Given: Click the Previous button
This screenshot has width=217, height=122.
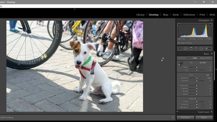Looking at the screenshot, I should 185,118.
